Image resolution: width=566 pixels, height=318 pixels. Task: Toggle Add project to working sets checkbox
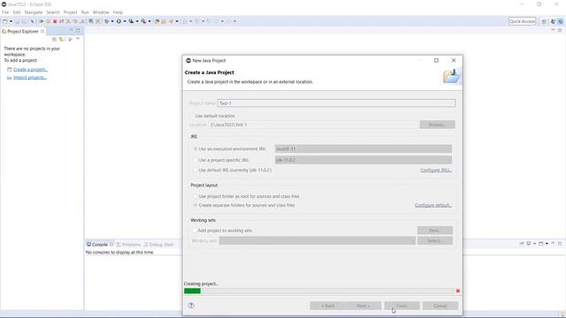[x=195, y=230]
